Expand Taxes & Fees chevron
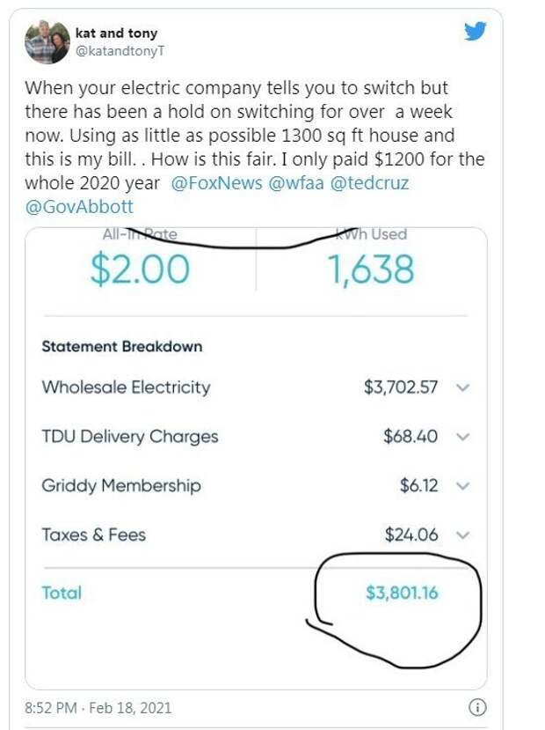545x730 pixels. [x=462, y=535]
